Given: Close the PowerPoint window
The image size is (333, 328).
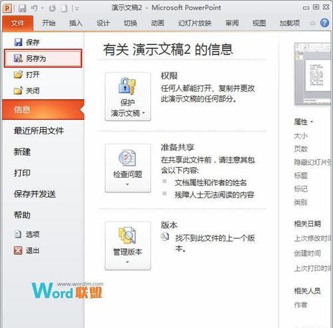Looking at the screenshot, I should [326, 7].
